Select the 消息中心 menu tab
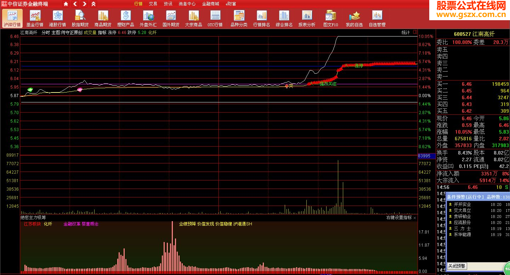Image resolution: width=510 pixels, height=275 pixels. click(x=187, y=4)
